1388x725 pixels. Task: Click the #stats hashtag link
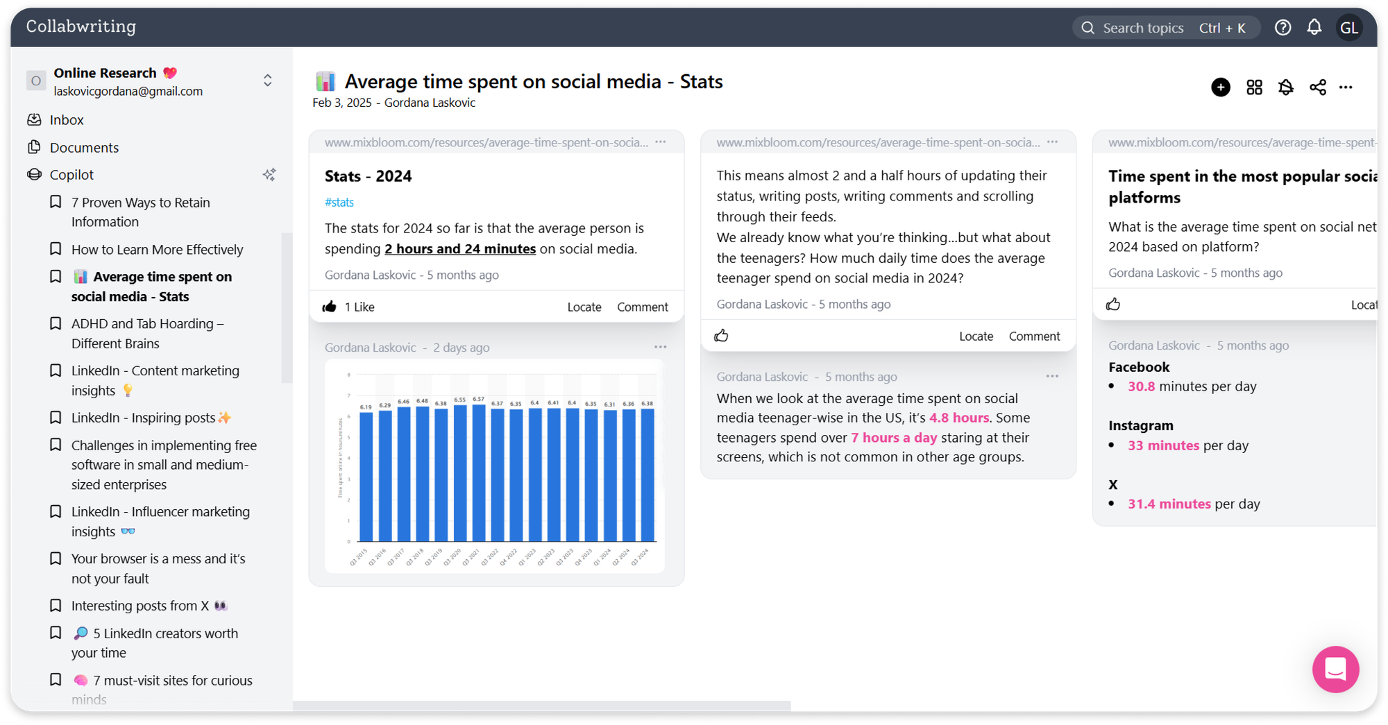point(339,203)
